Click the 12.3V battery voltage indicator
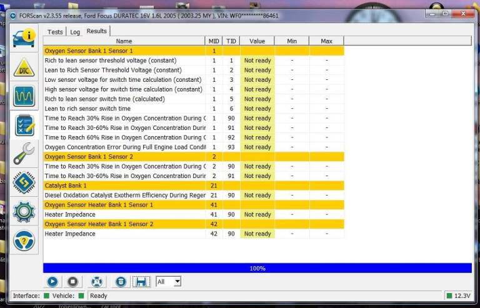The image size is (480, 308). click(x=459, y=296)
